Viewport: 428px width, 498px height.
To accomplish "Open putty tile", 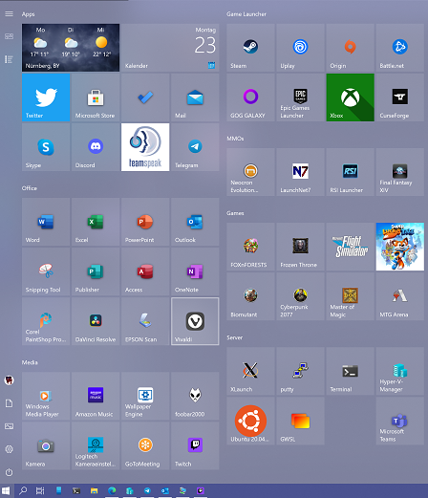I will tap(300, 371).
